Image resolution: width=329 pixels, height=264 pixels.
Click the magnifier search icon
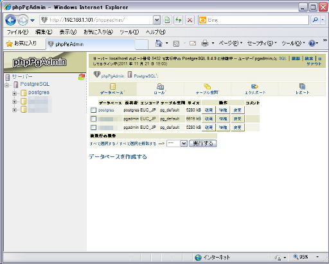coord(315,20)
